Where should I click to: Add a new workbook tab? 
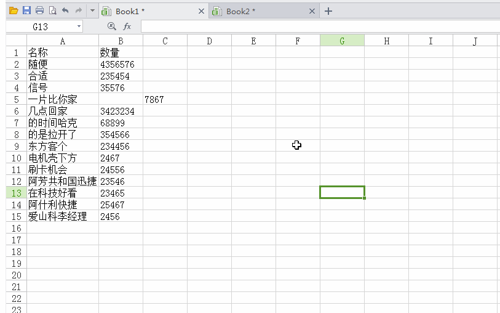(328, 11)
